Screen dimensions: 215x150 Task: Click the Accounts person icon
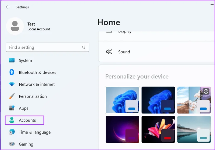12,120
